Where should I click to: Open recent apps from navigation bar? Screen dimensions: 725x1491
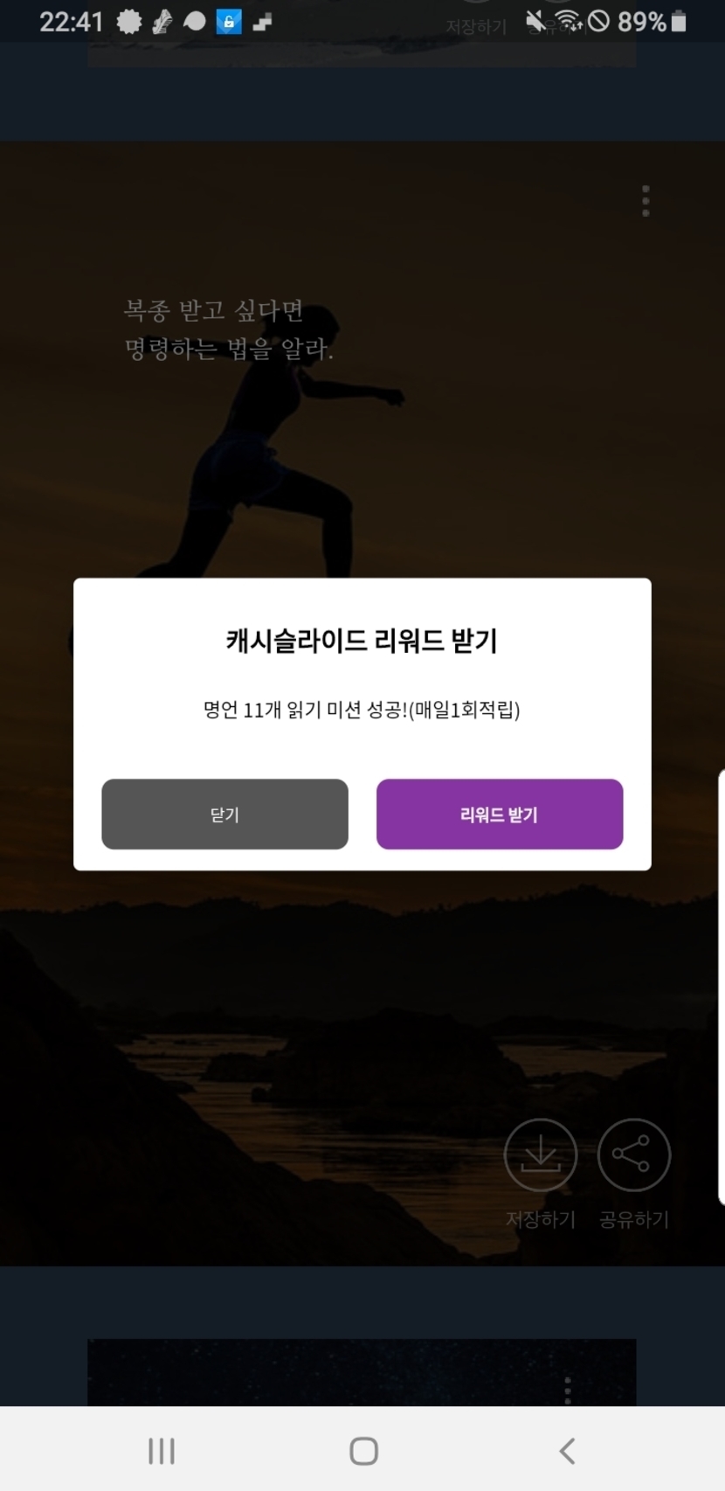click(162, 1451)
